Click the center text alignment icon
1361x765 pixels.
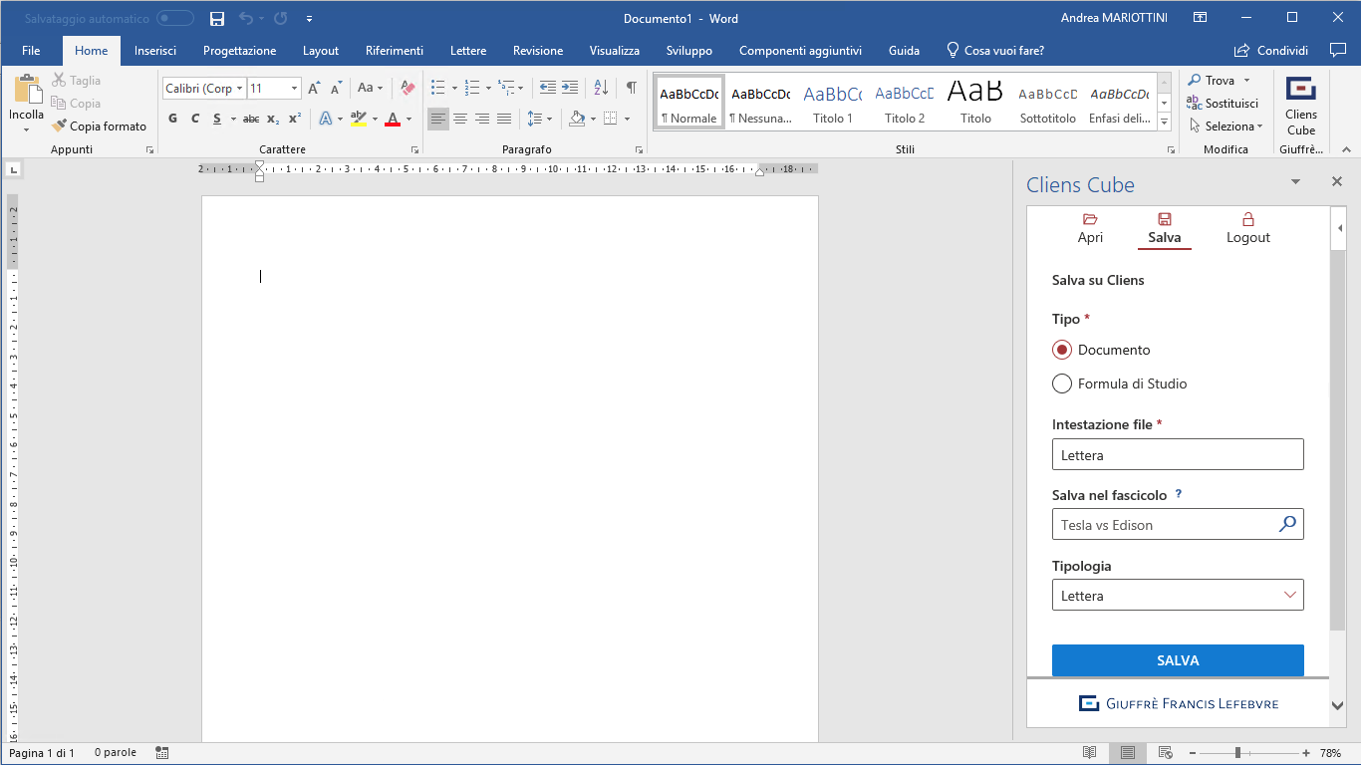(x=460, y=119)
